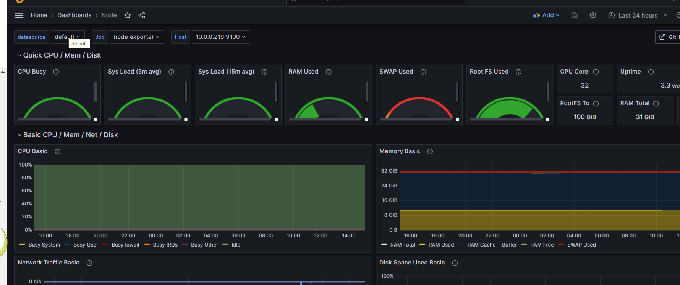This screenshot has height=285, width=680.
Task: Show info icon for Root FS Used
Action: click(519, 72)
